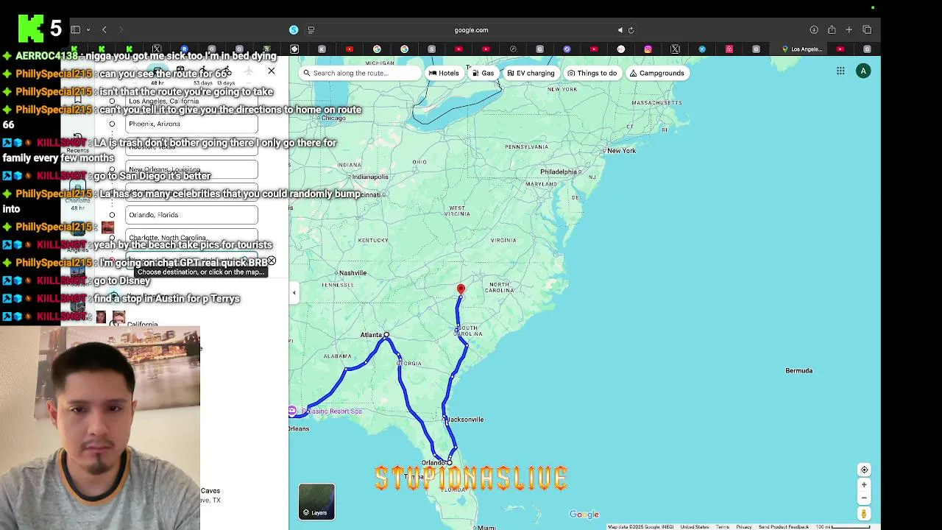
Task: Open the Layers map thumbnail
Action: pos(316,501)
